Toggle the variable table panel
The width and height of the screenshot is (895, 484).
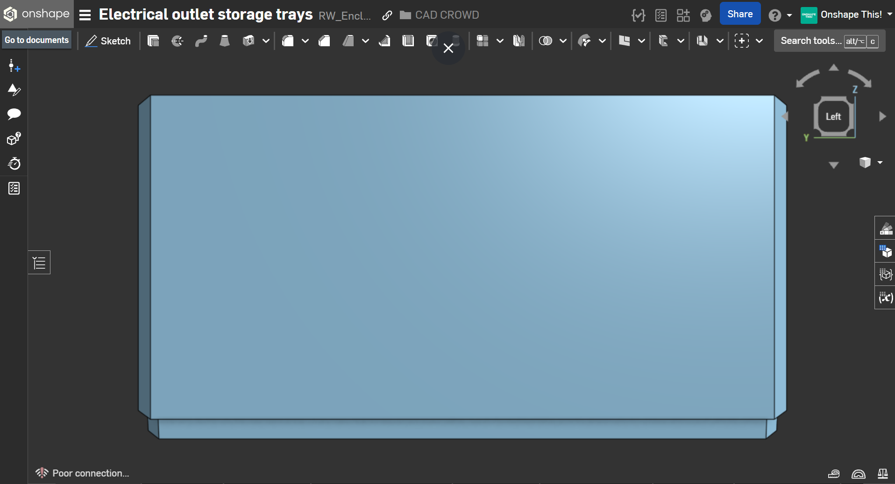(885, 298)
